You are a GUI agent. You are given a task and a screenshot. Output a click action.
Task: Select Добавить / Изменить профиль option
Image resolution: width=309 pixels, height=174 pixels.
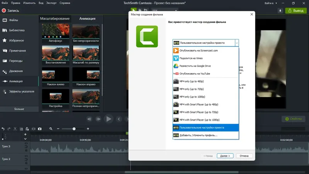pos(205,135)
